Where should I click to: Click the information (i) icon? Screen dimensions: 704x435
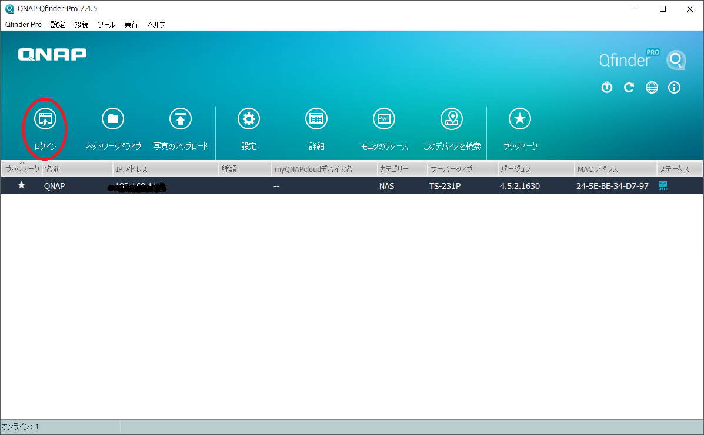[675, 87]
